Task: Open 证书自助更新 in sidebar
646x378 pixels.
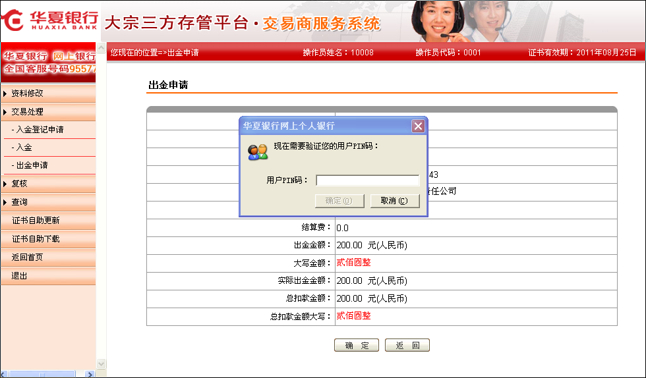Action: [36, 221]
